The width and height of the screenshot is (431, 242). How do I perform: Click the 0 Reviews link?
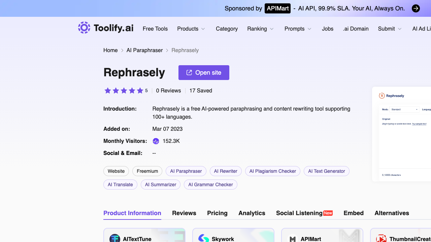pos(168,91)
